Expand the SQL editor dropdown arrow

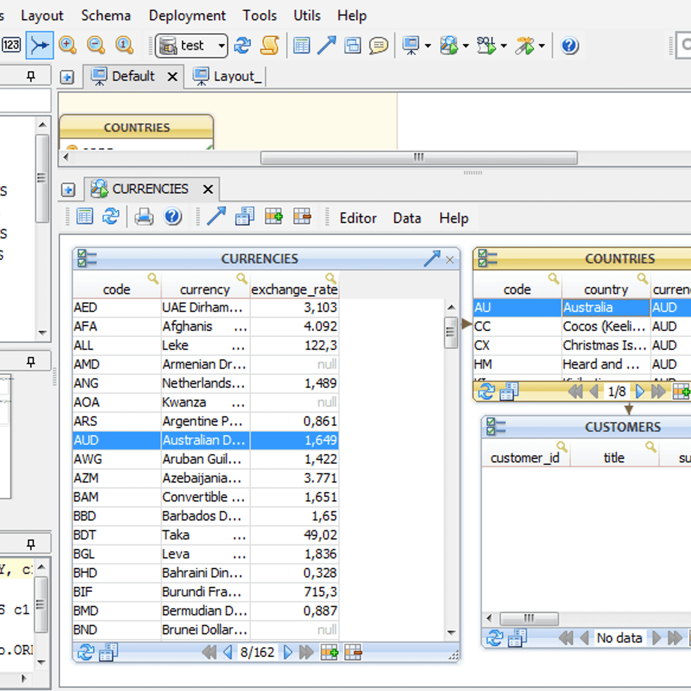coord(503,46)
